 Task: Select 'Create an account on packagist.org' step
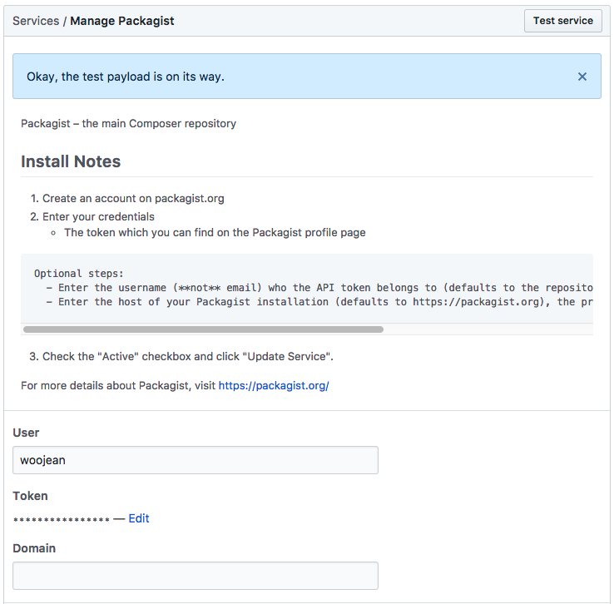coord(133,199)
